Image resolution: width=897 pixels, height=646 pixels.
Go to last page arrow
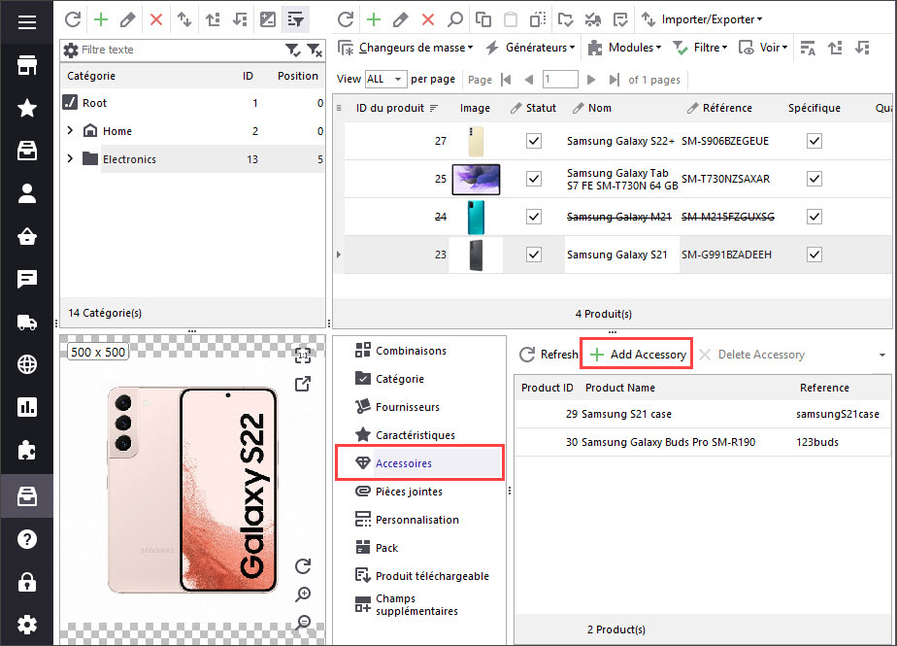click(x=614, y=80)
